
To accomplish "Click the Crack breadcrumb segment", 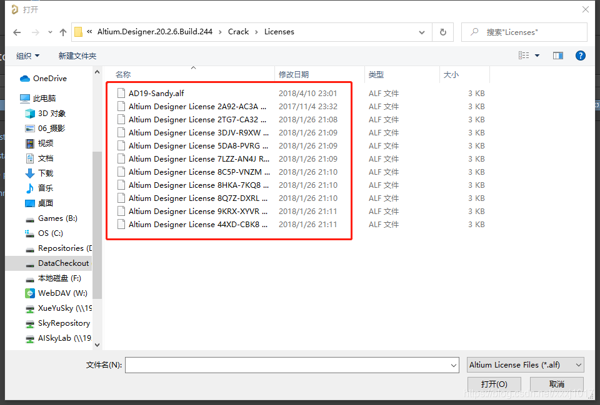I will tap(238, 32).
